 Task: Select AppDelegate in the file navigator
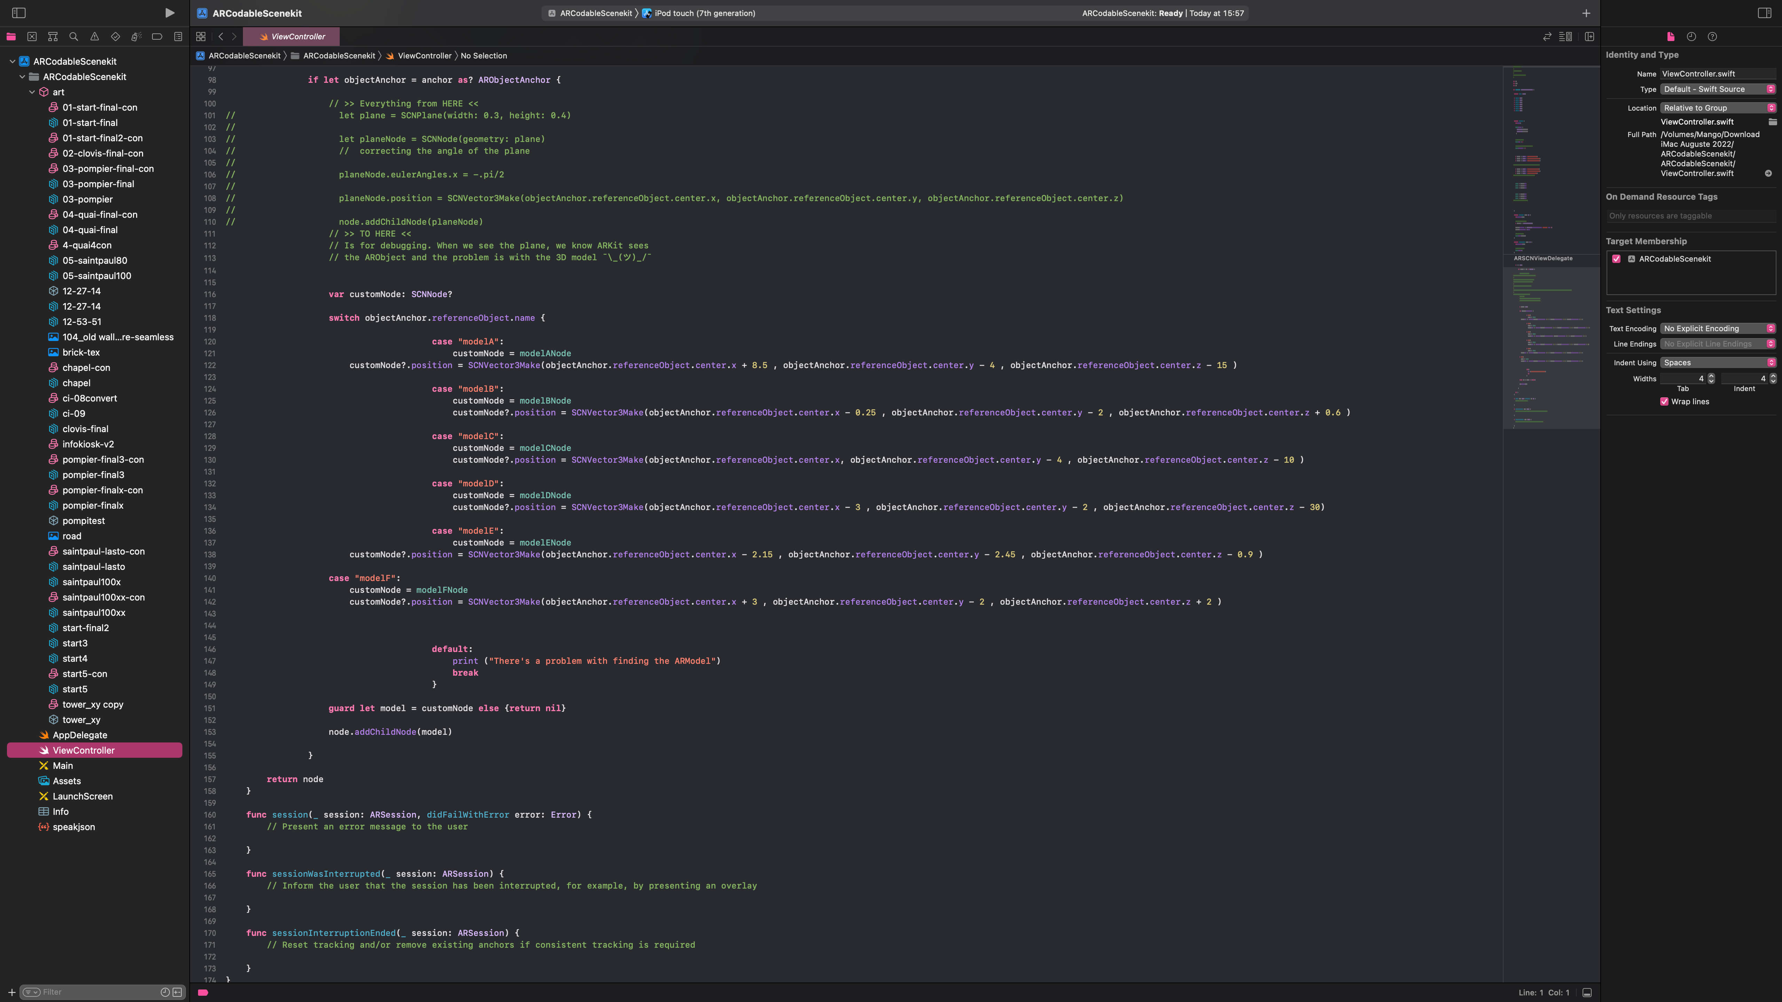(x=80, y=735)
